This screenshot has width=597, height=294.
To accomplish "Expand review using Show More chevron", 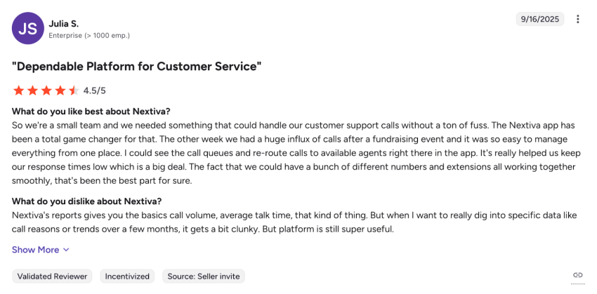I will [67, 250].
